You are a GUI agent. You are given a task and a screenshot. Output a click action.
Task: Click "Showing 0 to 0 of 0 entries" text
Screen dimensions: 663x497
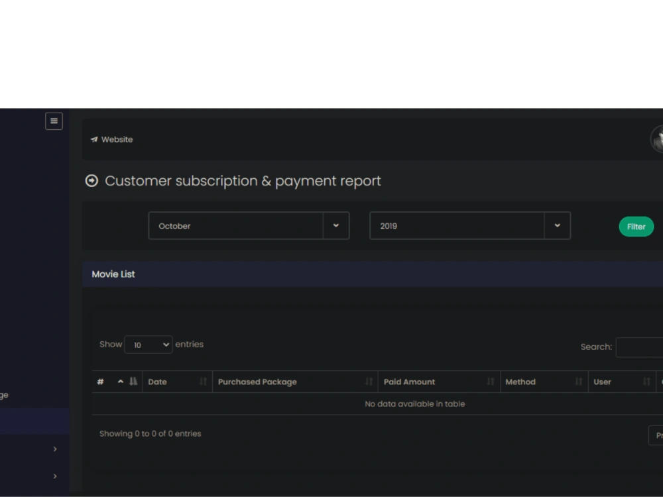(x=150, y=433)
